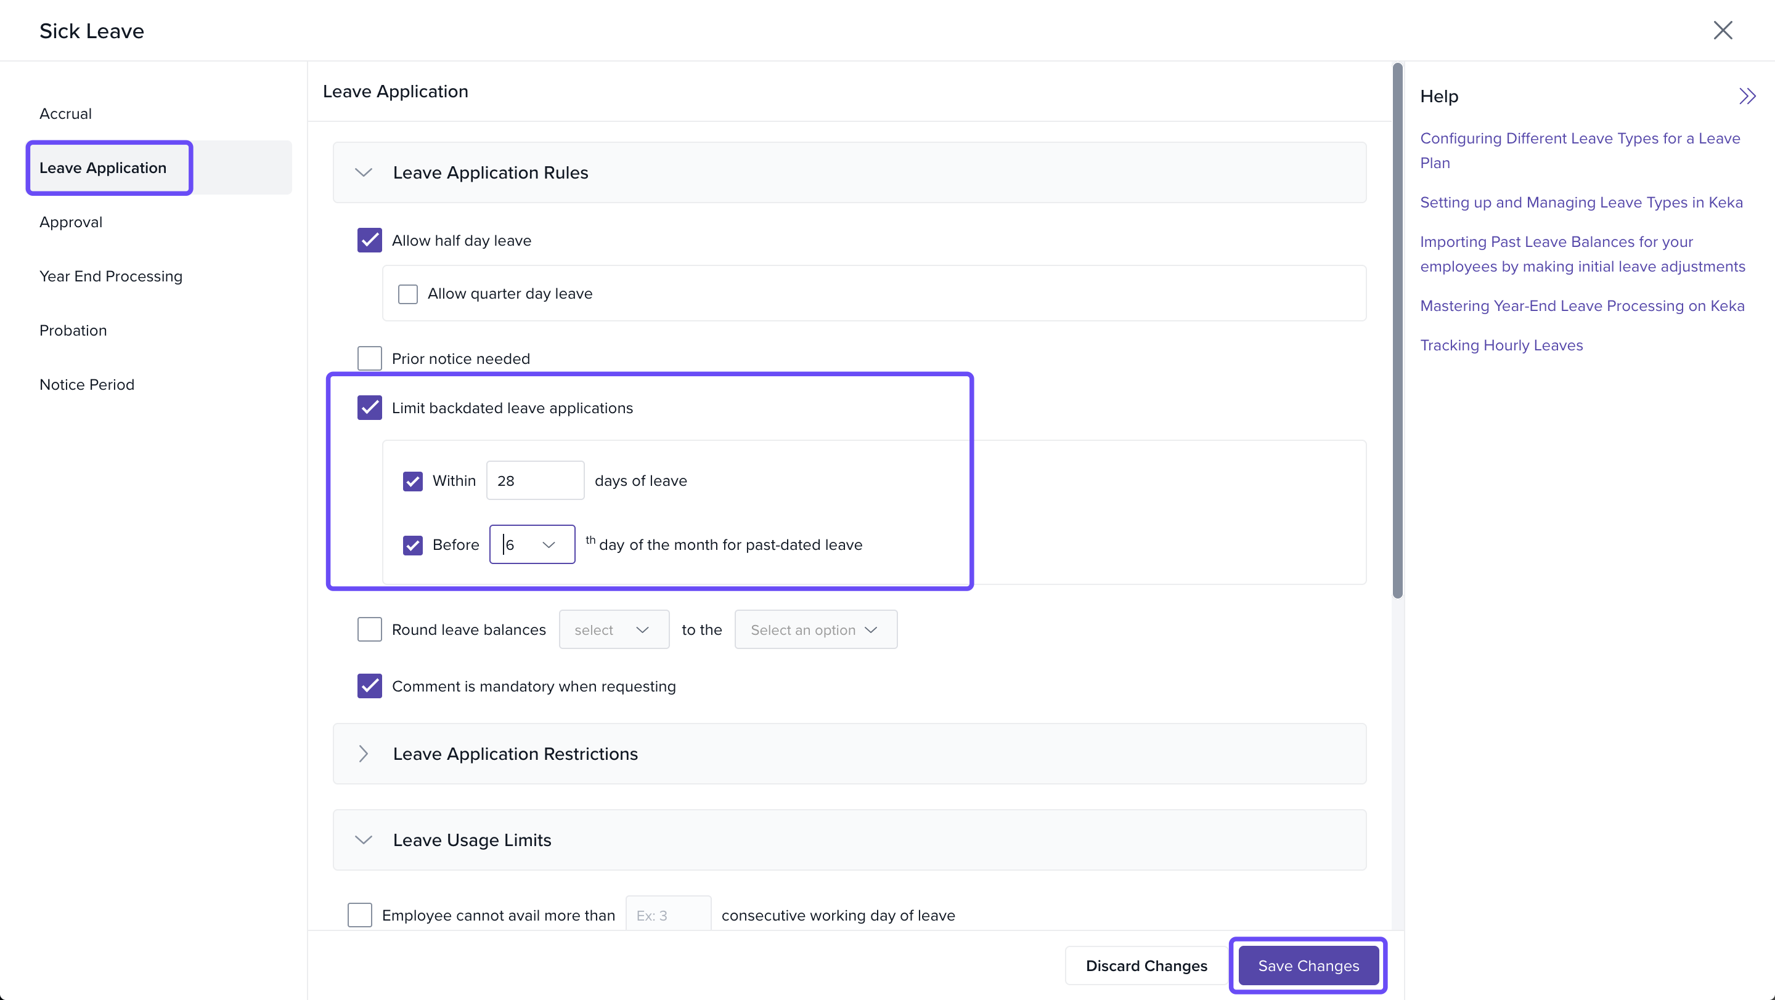Uncheck Limit backdated leave applications
This screenshot has width=1775, height=1000.
tap(369, 408)
